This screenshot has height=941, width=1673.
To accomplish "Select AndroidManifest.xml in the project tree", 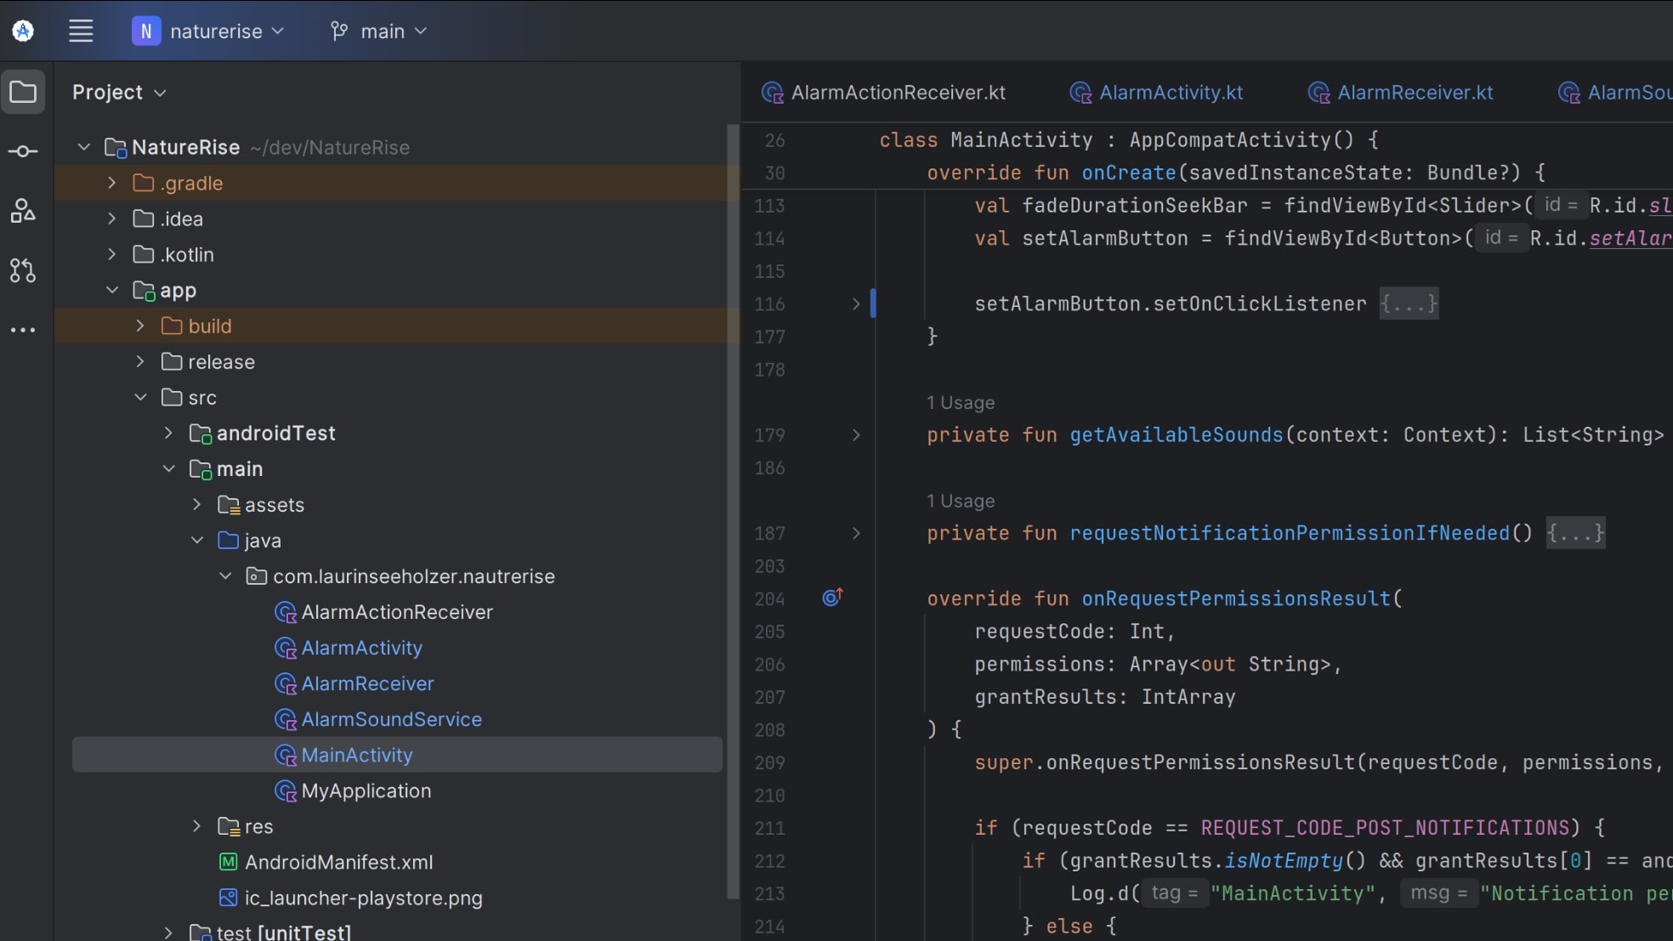I will tap(338, 862).
